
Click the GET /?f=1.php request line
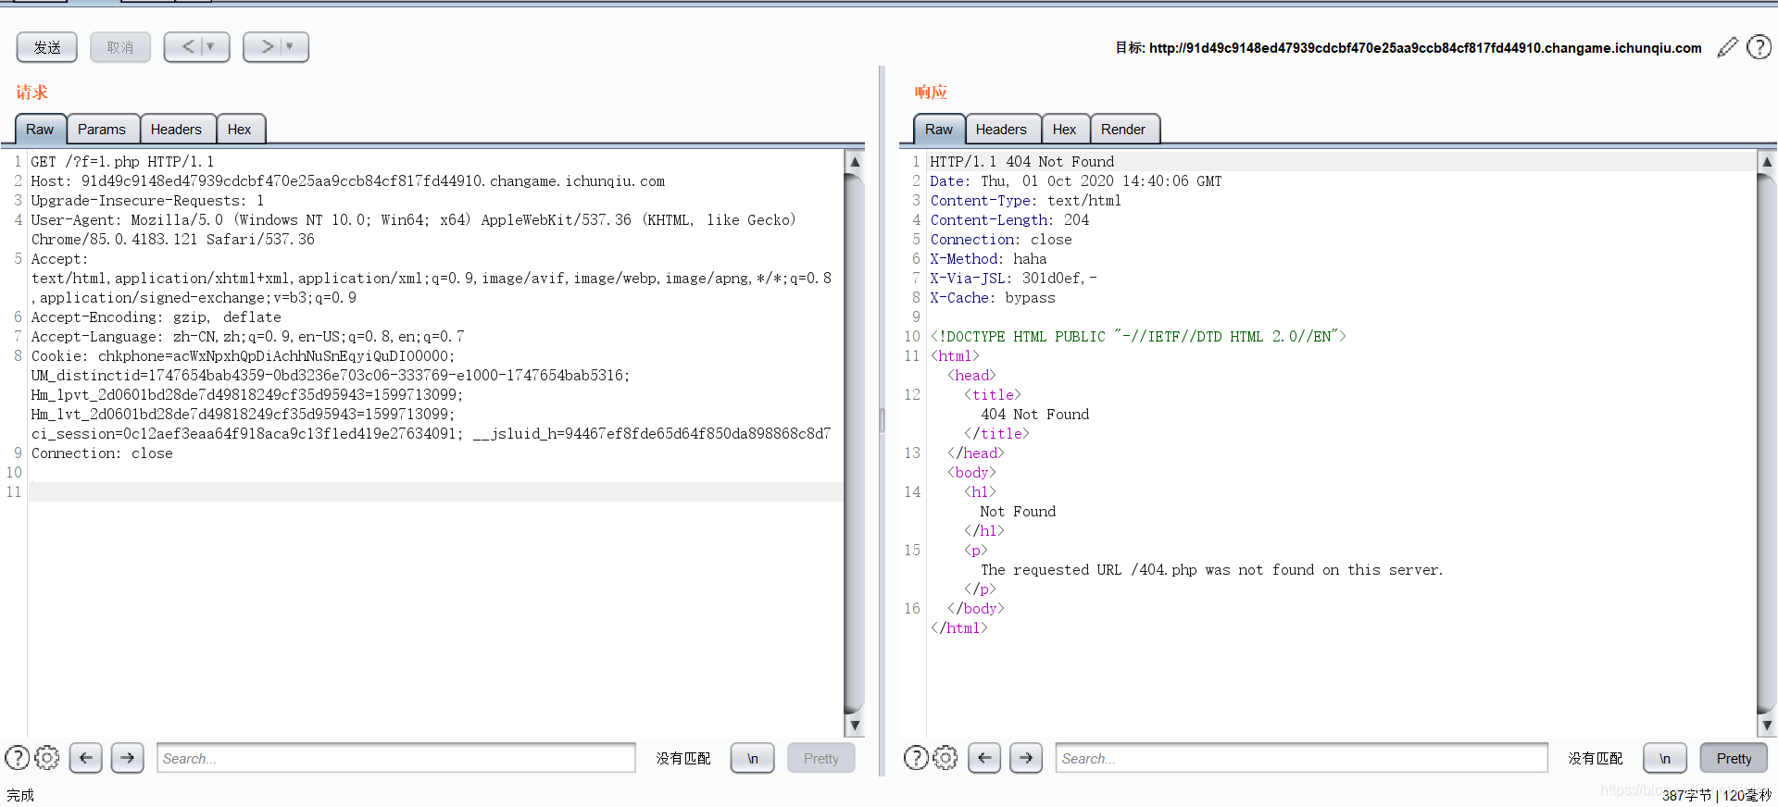122,162
